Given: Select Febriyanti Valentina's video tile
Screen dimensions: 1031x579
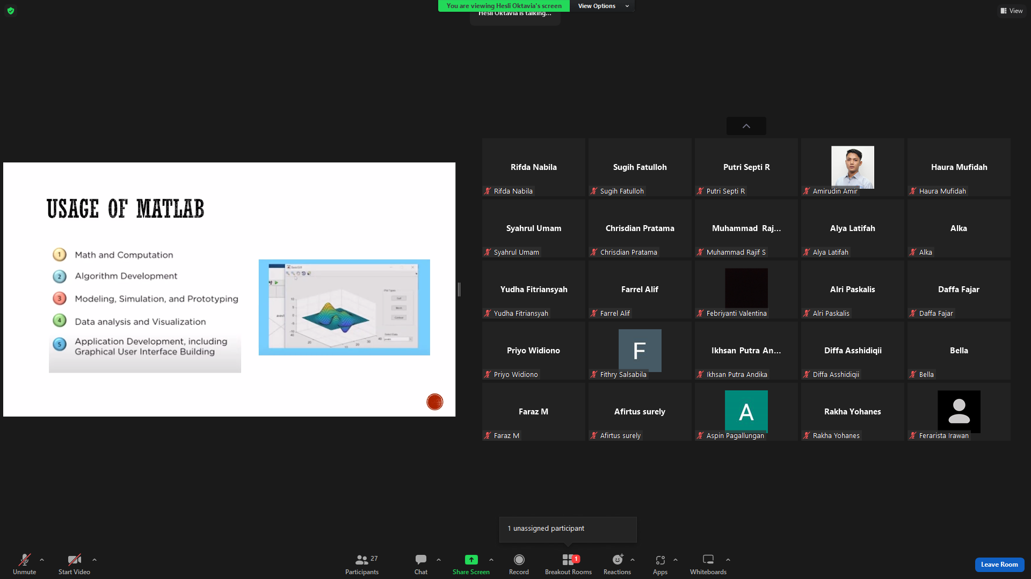Looking at the screenshot, I should (746, 288).
